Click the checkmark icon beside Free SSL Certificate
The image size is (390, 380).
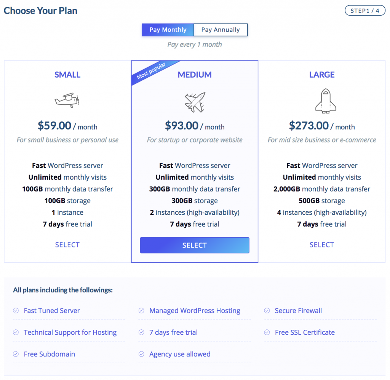click(267, 332)
